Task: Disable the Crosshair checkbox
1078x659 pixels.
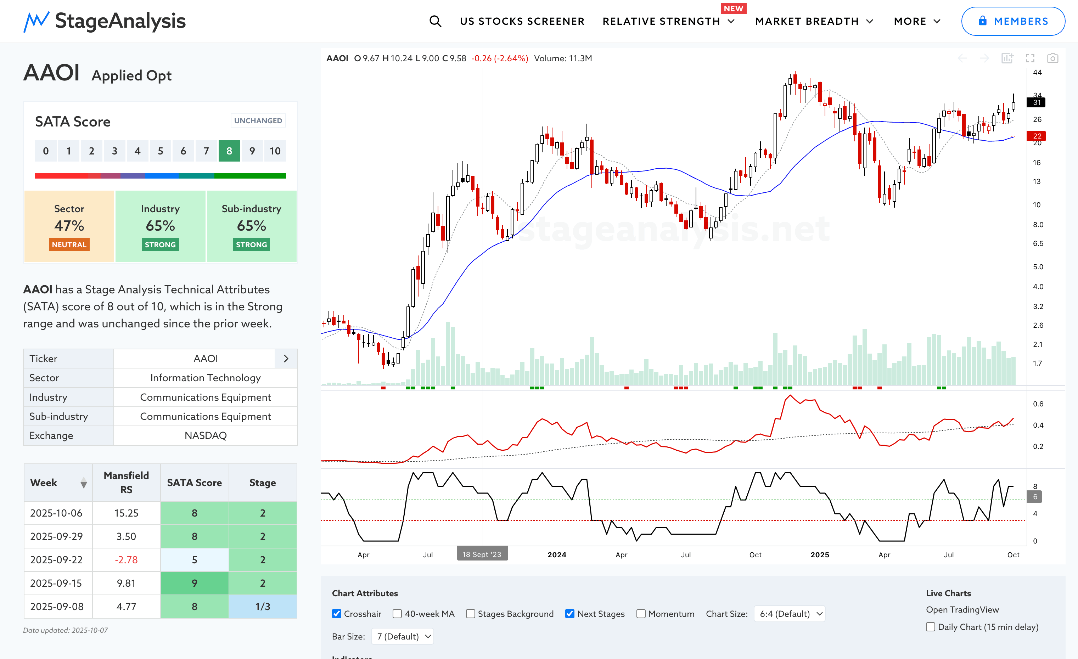Action: (x=336, y=614)
